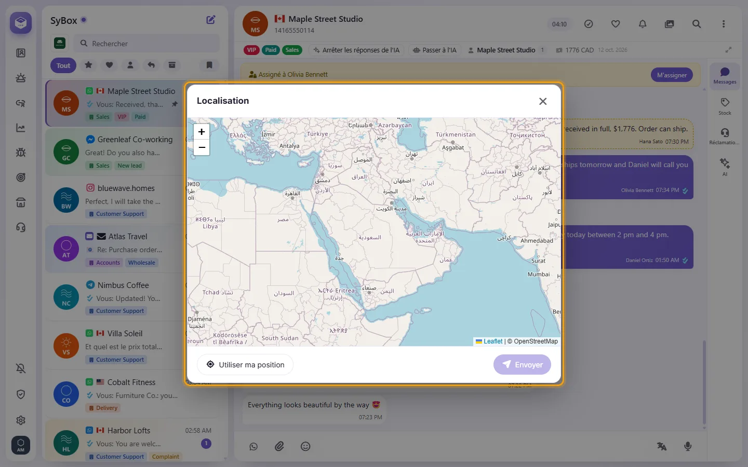Open the Réclamations side panel tab

[x=725, y=136]
